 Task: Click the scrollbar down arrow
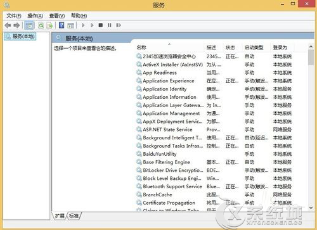311,208
